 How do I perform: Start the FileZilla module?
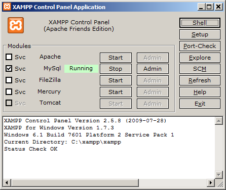pyautogui.click(x=116, y=80)
